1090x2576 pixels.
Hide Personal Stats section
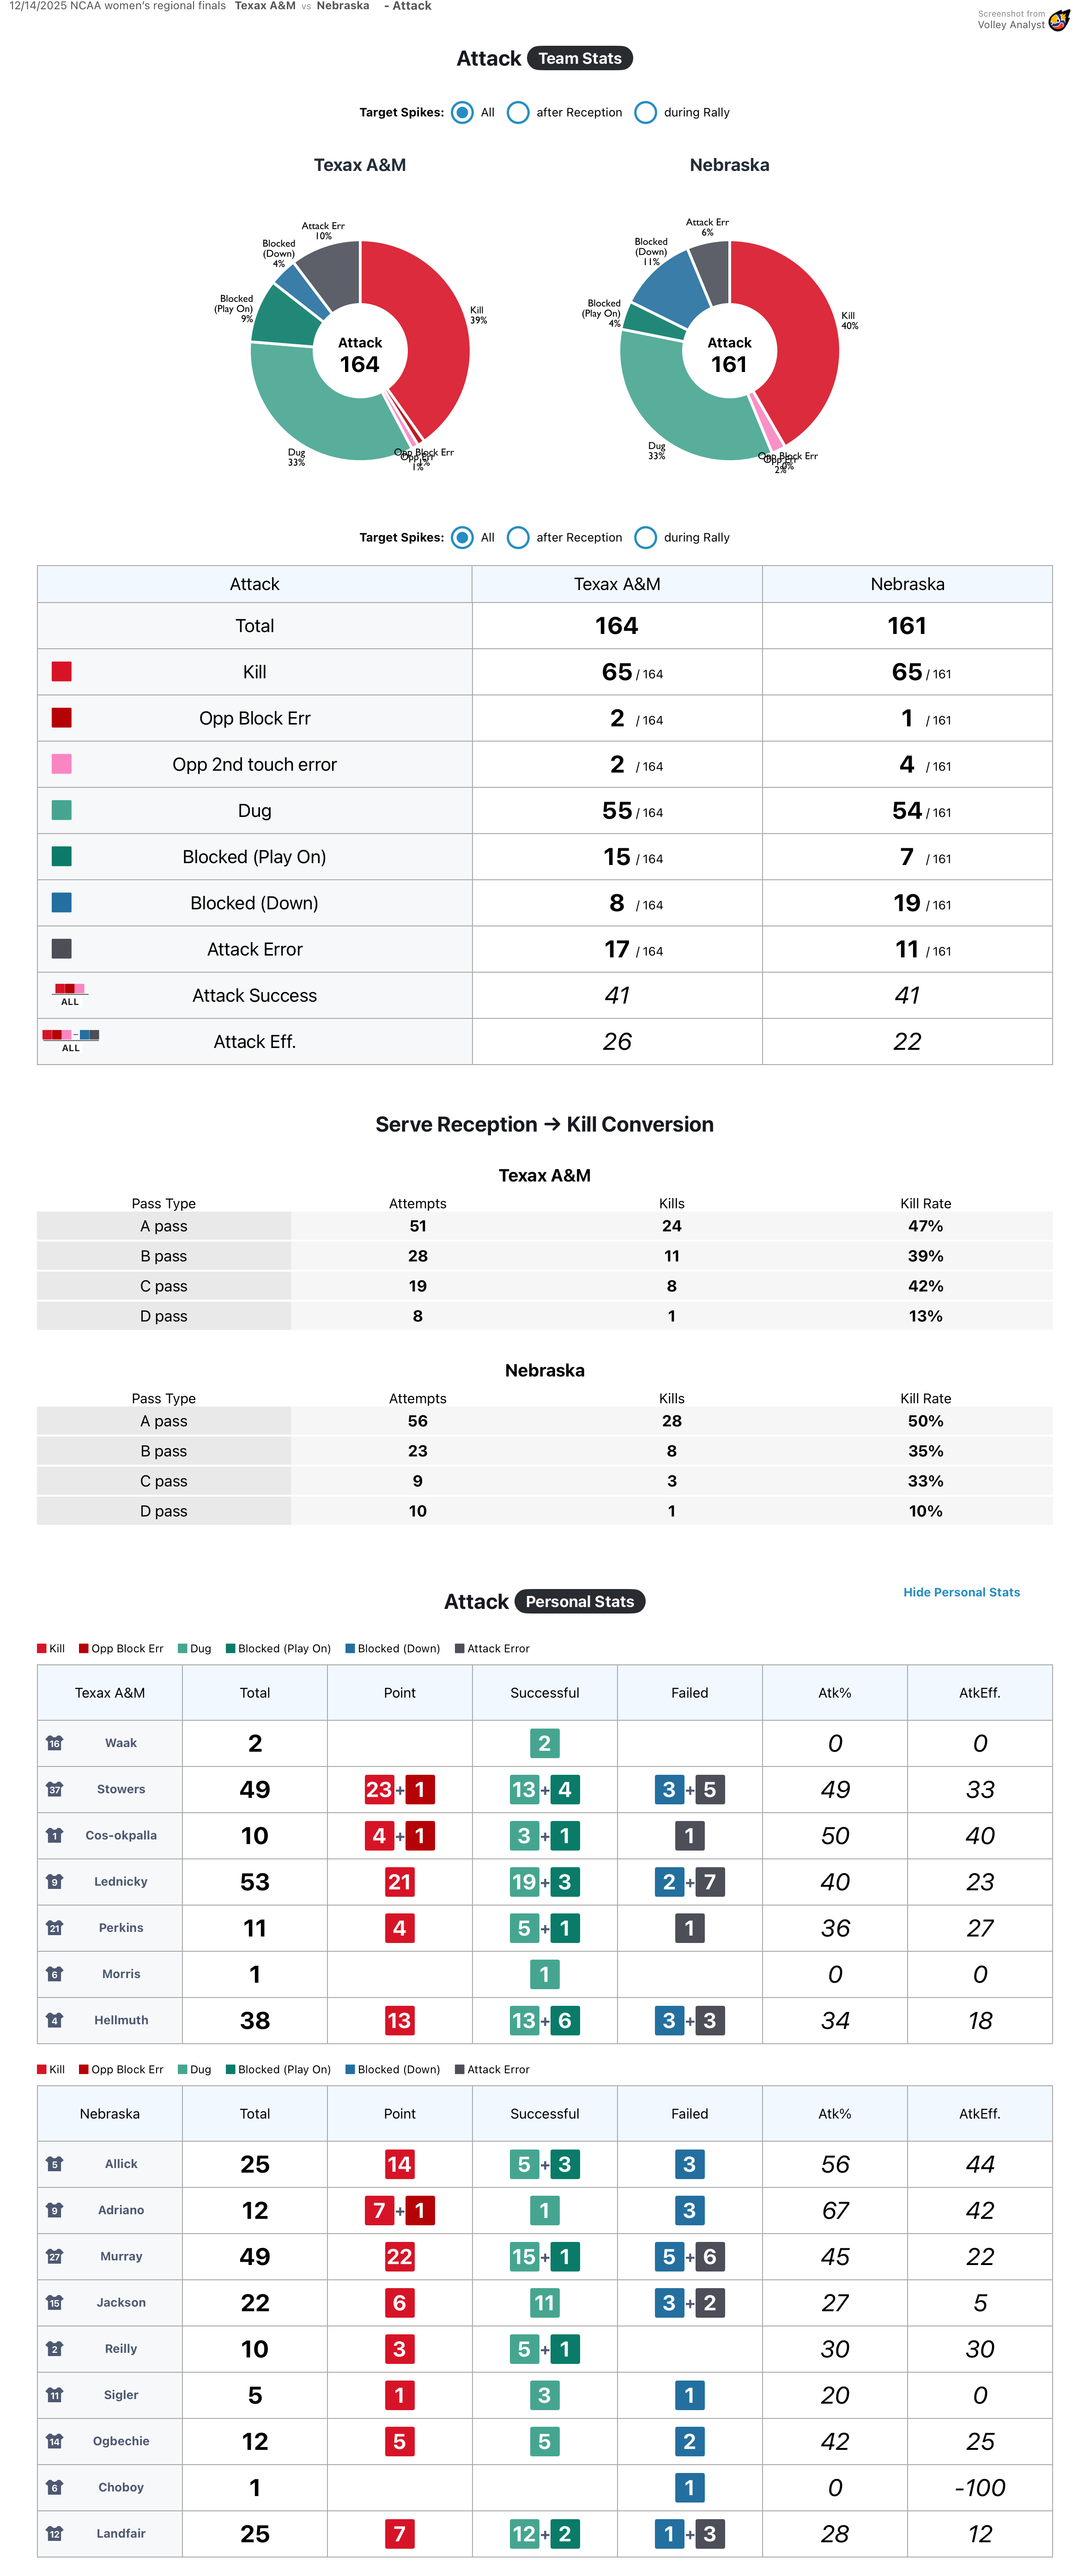tap(961, 1592)
